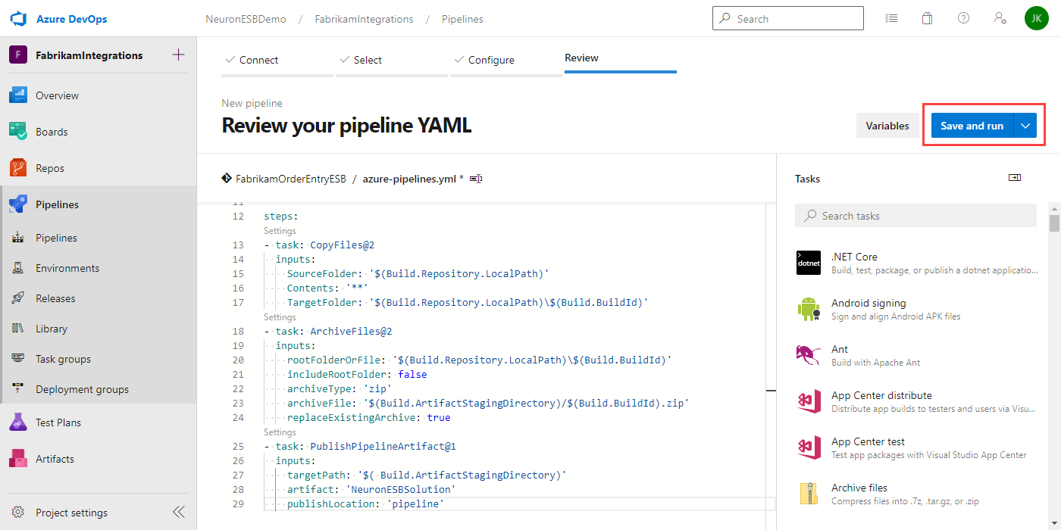
Task: Collapse the sidebar with double chevron
Action: (179, 513)
